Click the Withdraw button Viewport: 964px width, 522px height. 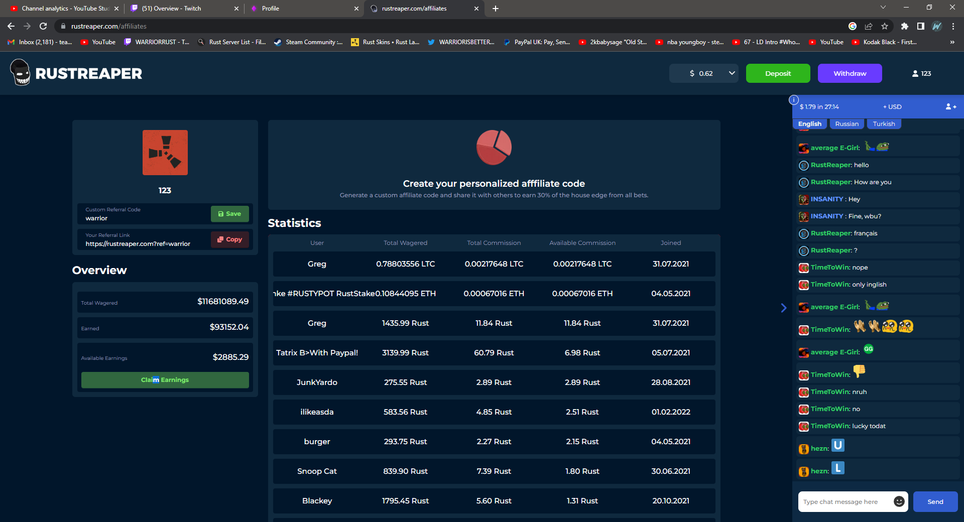click(850, 73)
